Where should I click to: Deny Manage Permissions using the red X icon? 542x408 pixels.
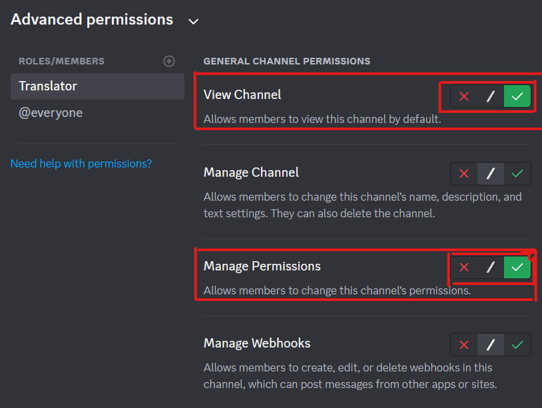(464, 268)
